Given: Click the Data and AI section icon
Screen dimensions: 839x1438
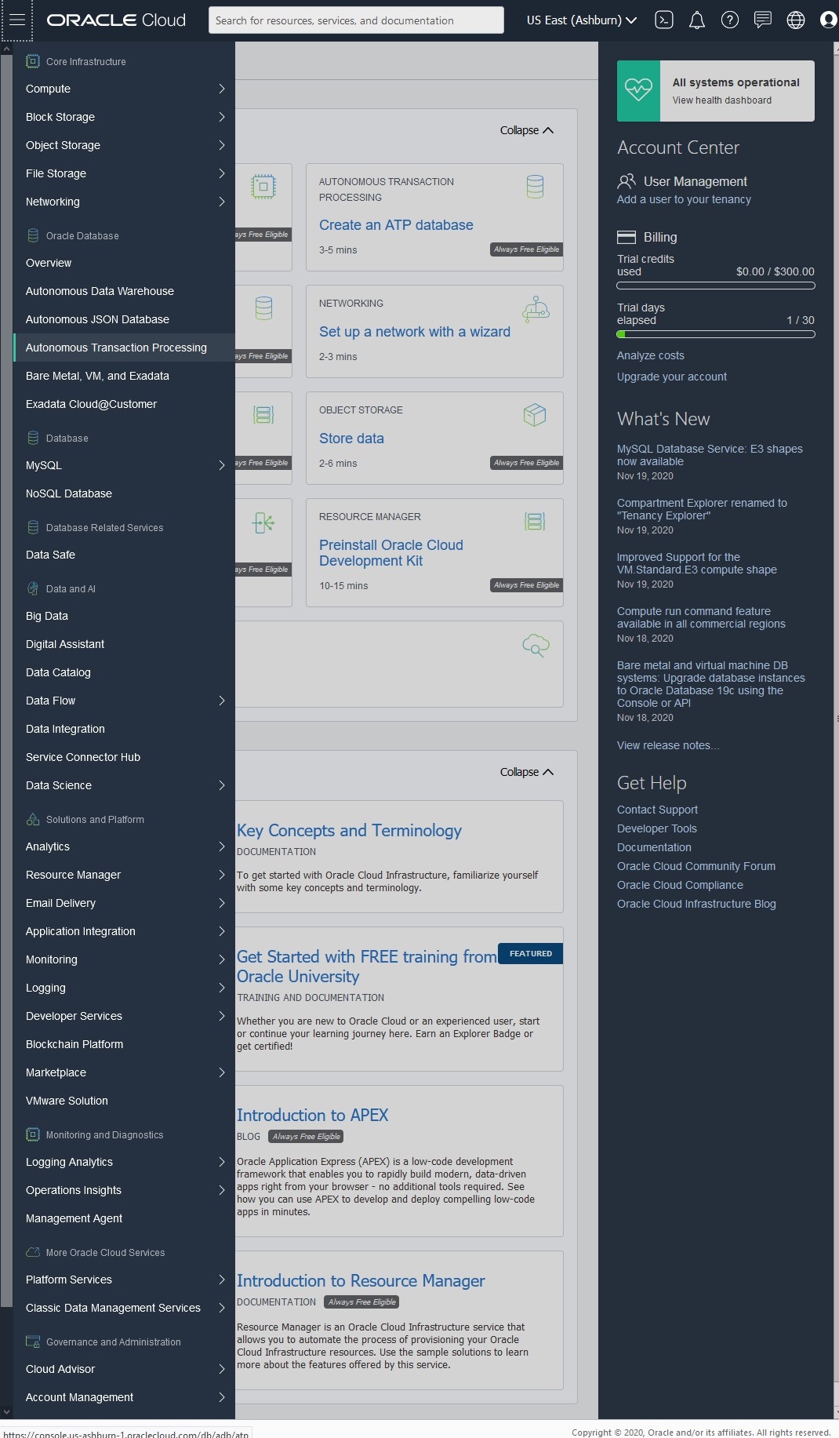Looking at the screenshot, I should (x=33, y=588).
